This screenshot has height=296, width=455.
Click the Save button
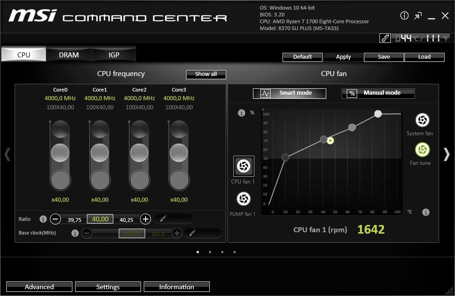[384, 57]
